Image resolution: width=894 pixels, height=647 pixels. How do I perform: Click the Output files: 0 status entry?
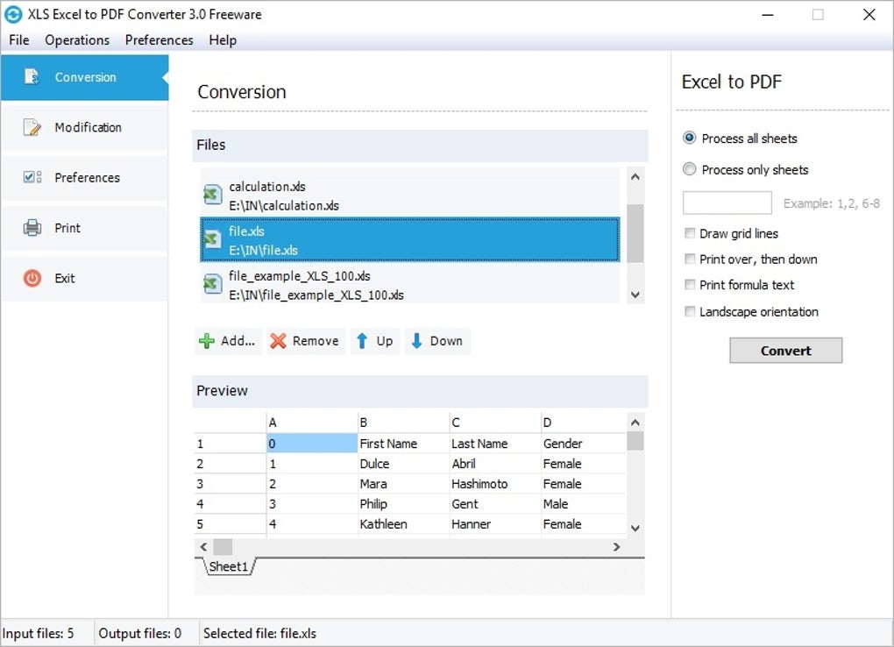tap(139, 633)
